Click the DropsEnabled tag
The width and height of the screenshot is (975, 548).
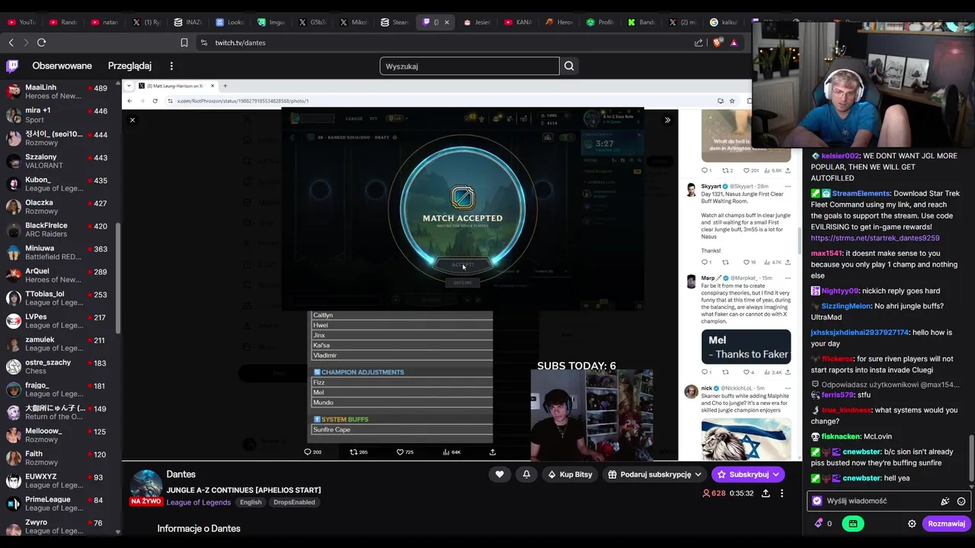pos(294,502)
